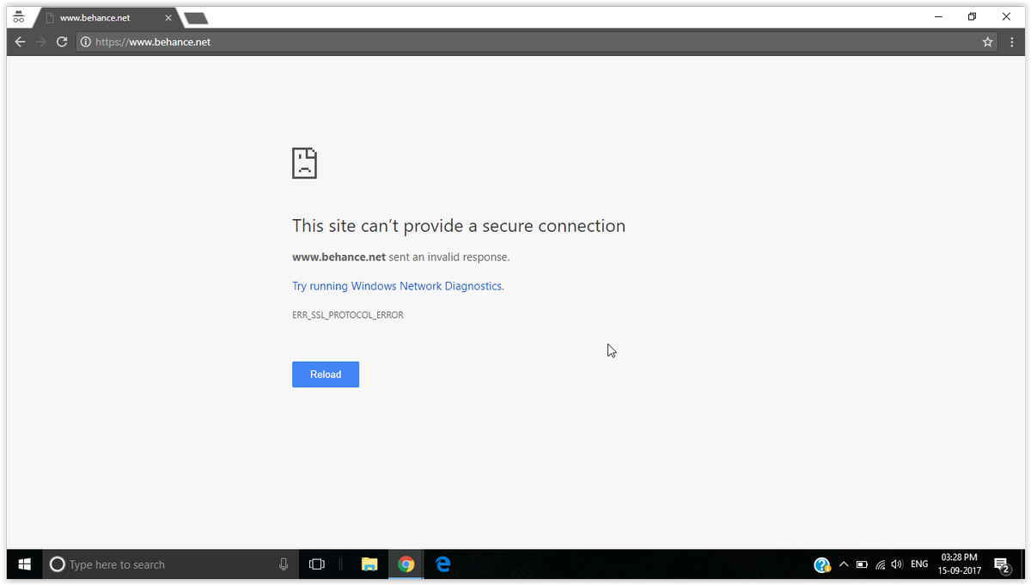Close the Chrome window
Image resolution: width=1031 pixels, height=585 pixels.
1006,16
